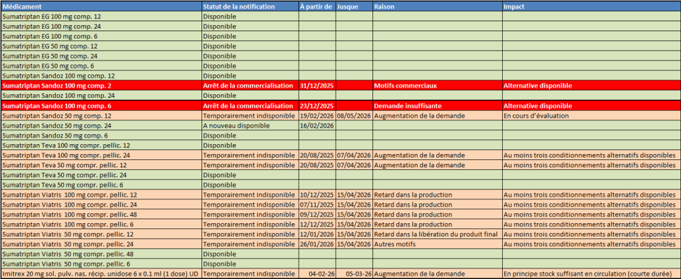Click the "Médicament" column header
The width and height of the screenshot is (681, 279).
click(20, 6)
